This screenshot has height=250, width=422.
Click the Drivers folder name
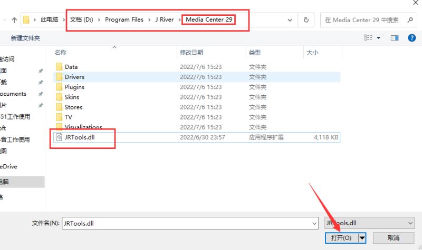click(x=74, y=77)
